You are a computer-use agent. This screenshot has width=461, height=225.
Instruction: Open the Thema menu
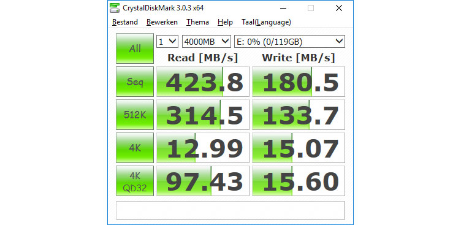197,22
